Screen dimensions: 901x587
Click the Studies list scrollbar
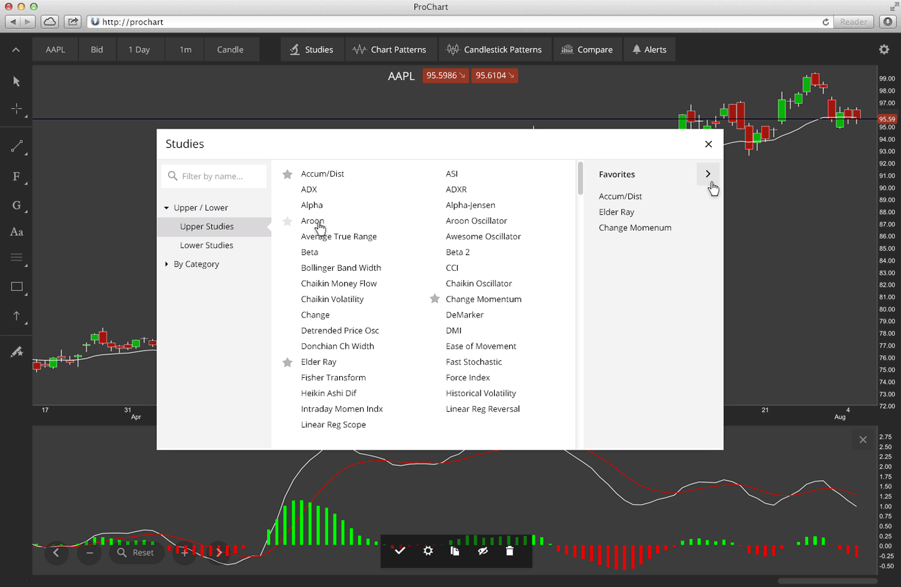(x=580, y=178)
